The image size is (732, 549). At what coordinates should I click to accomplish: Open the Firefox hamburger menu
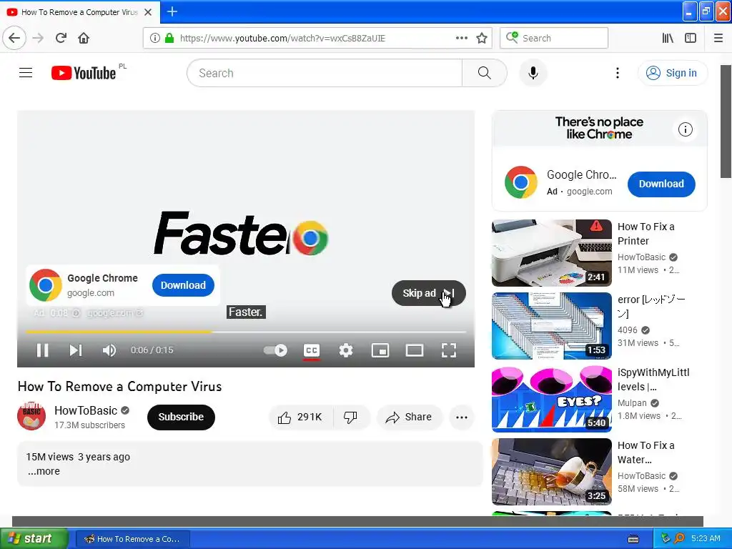[718, 38]
